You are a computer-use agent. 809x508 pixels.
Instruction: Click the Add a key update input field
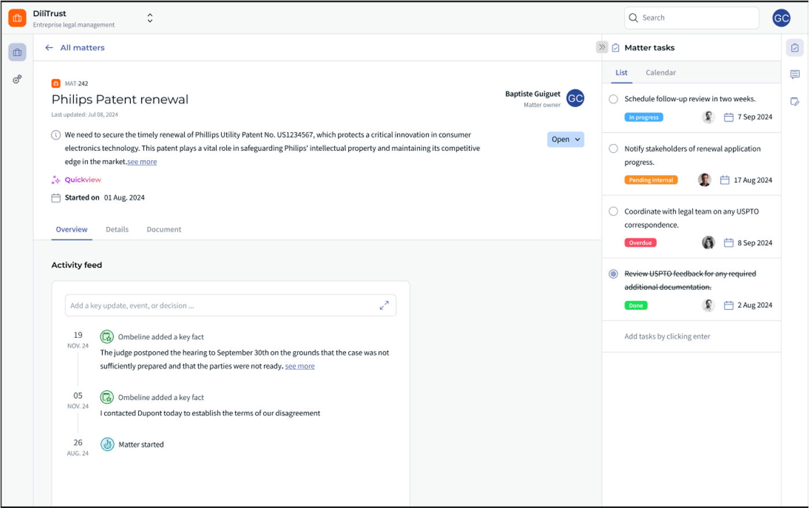click(x=230, y=305)
